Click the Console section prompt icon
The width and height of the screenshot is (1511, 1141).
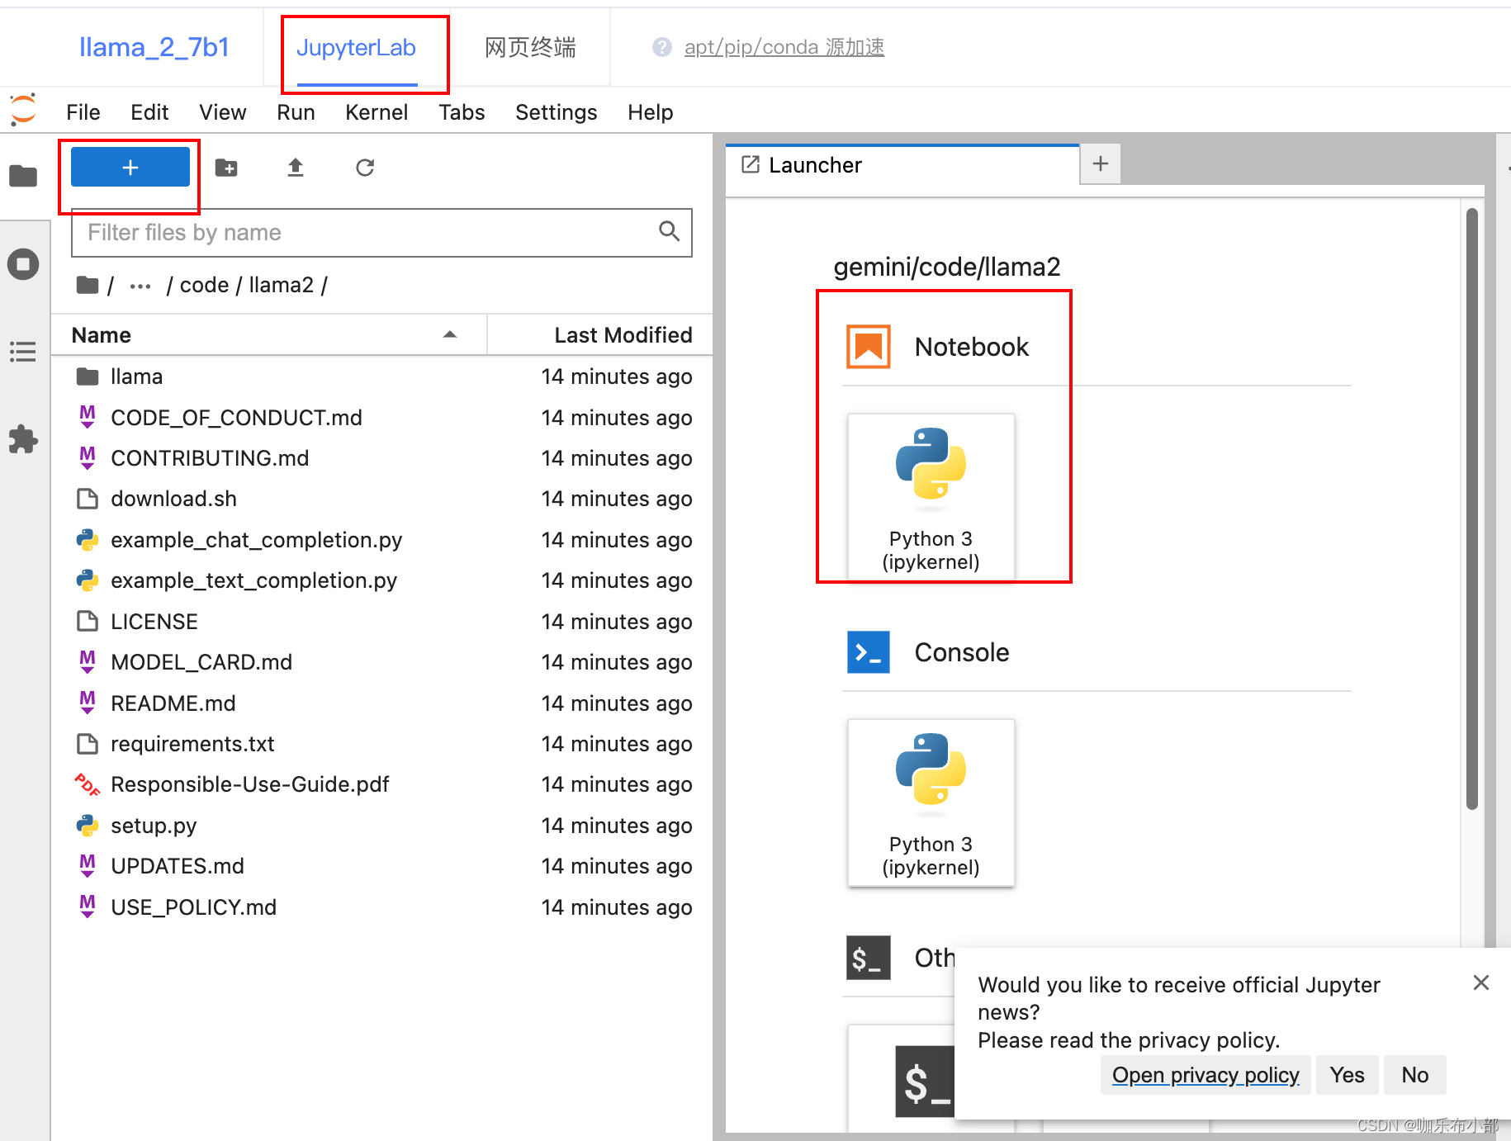click(x=869, y=652)
